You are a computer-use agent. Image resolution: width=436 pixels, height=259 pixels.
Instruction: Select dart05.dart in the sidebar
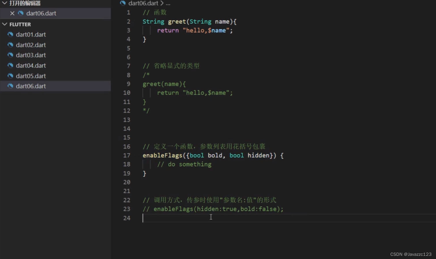pyautogui.click(x=31, y=76)
